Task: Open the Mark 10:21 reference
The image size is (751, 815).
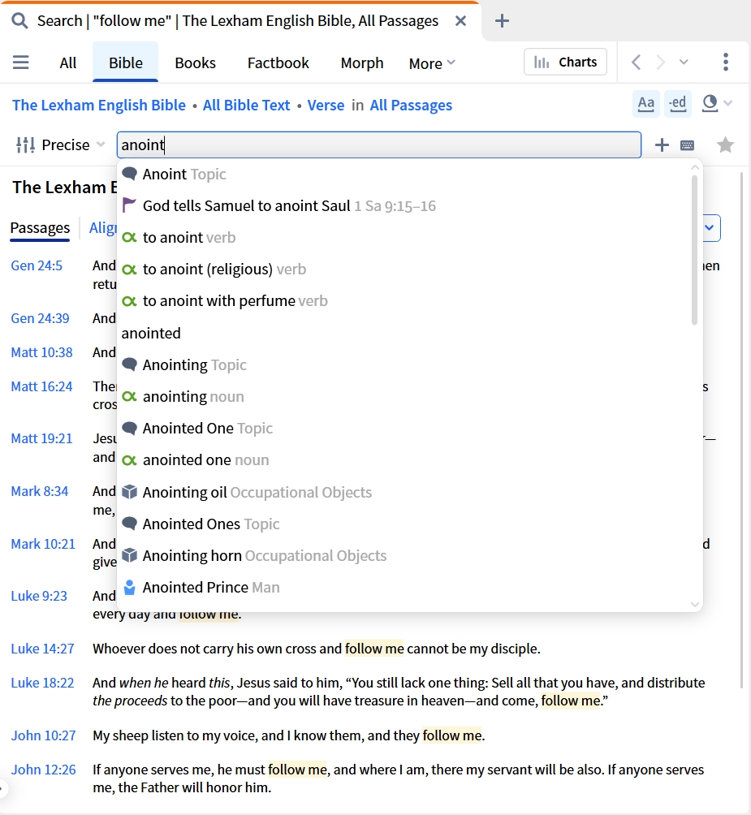Action: (x=43, y=544)
